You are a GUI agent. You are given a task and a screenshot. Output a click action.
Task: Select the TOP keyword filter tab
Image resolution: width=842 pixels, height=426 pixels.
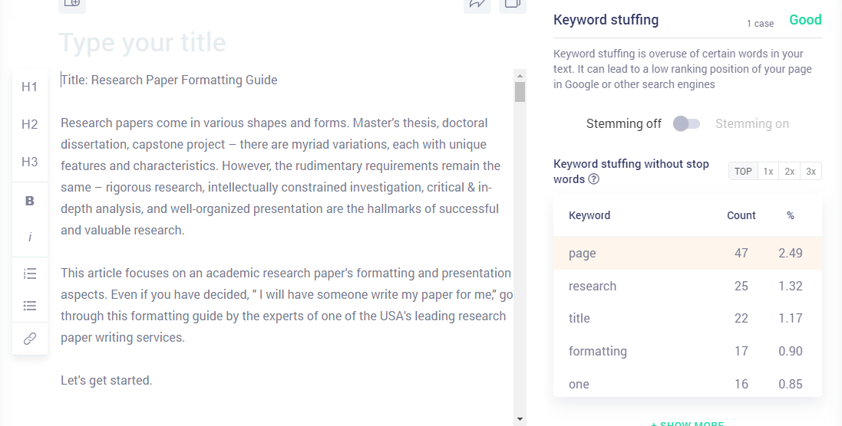coord(743,172)
